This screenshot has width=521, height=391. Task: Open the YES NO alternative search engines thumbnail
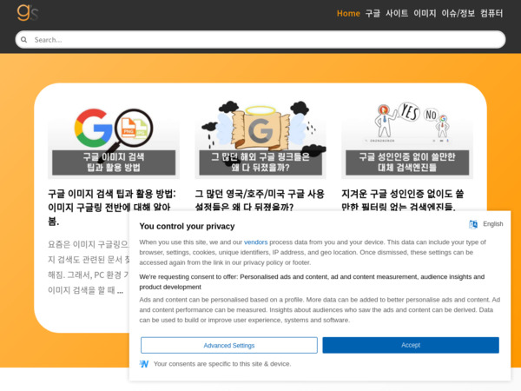pyautogui.click(x=407, y=140)
